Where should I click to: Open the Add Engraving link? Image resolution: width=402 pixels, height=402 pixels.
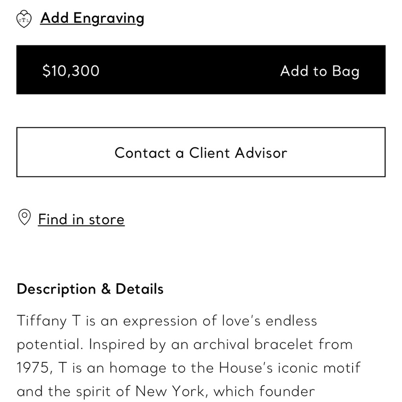tap(92, 18)
